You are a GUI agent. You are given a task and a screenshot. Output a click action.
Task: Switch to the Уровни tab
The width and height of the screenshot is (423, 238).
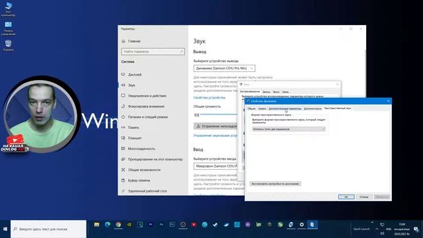(262, 108)
